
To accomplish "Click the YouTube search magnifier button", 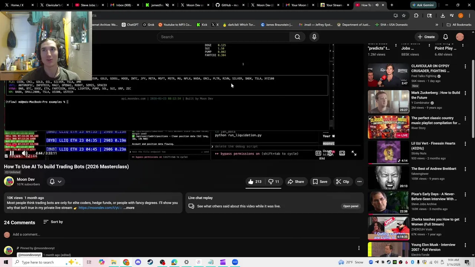I will coord(297,37).
